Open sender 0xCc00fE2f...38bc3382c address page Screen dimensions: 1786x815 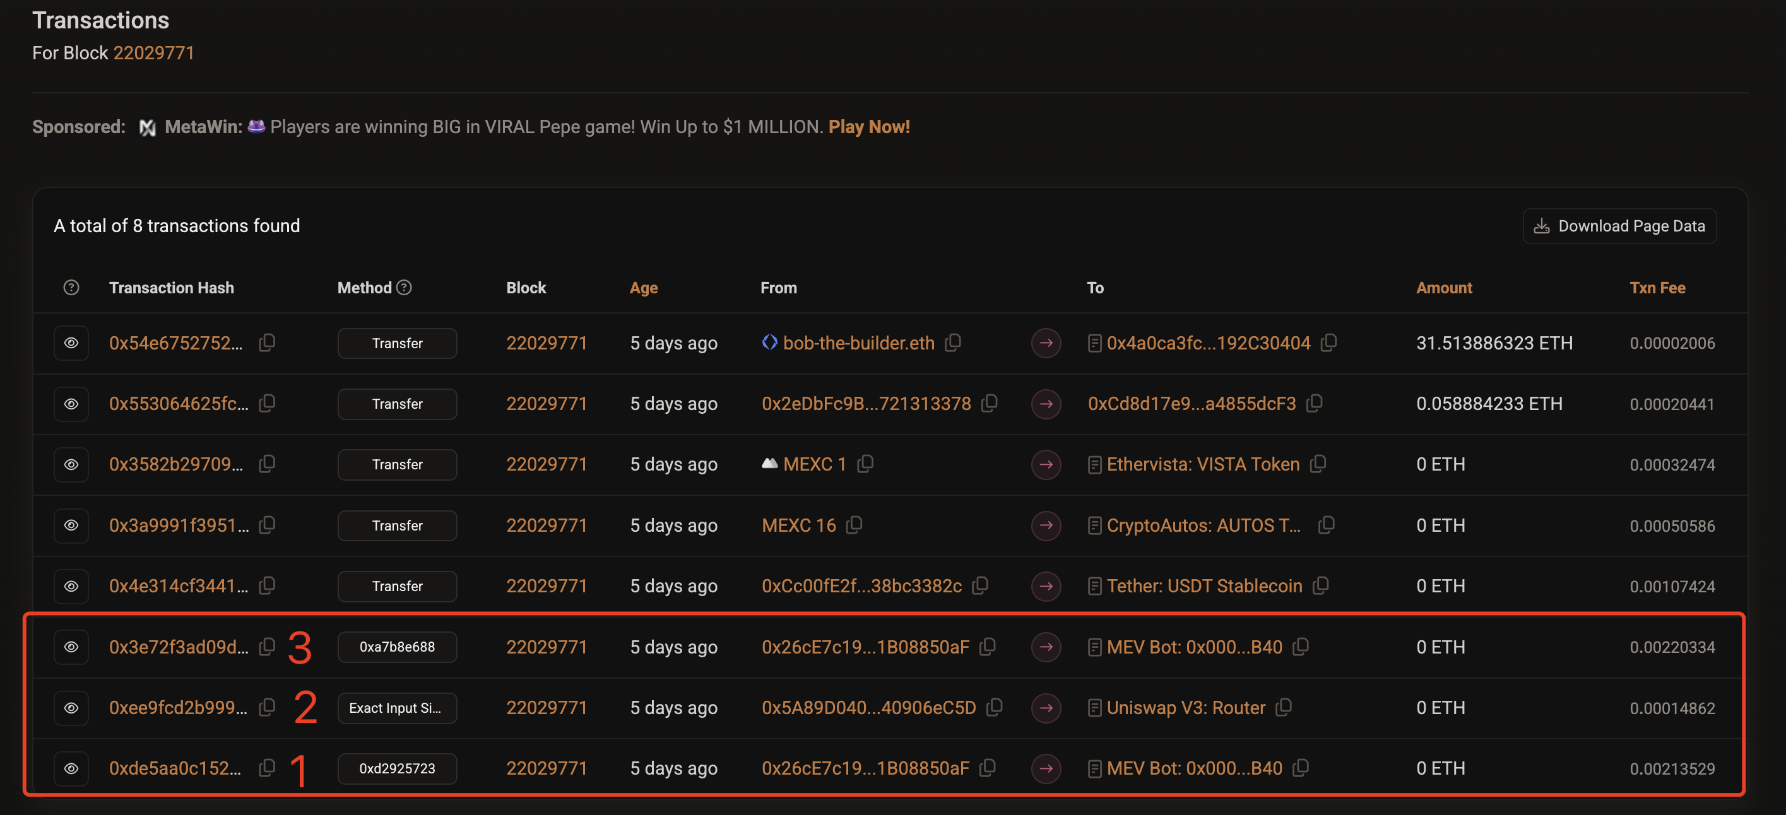click(862, 586)
